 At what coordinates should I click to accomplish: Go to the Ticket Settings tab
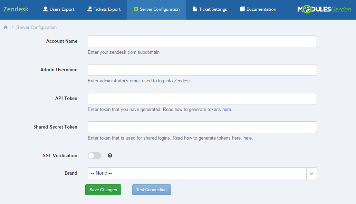(x=210, y=9)
